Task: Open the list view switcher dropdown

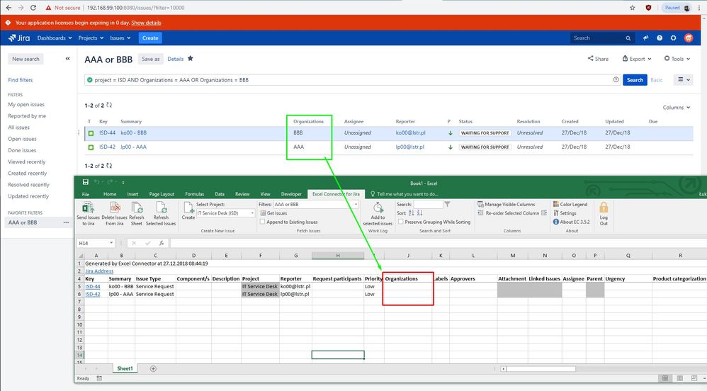Action: (x=683, y=80)
